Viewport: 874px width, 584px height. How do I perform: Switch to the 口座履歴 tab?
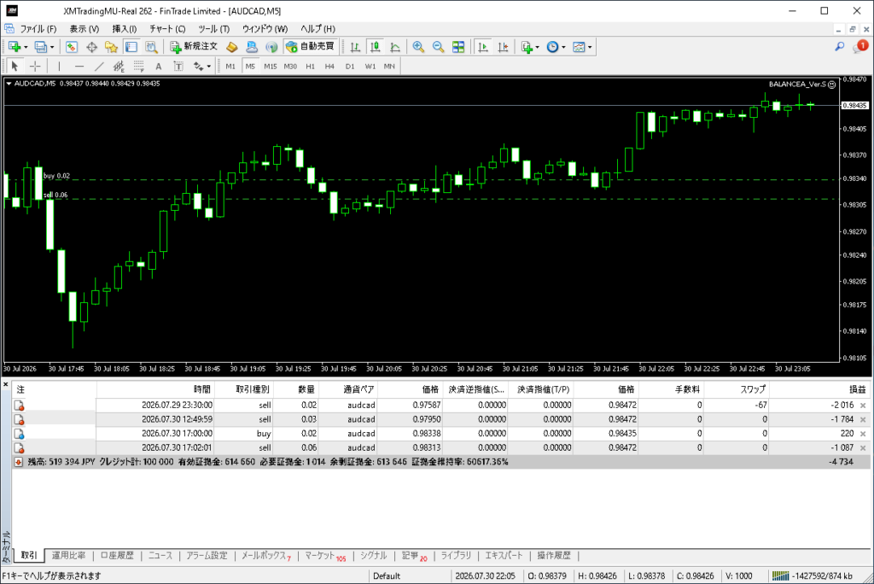pyautogui.click(x=117, y=556)
